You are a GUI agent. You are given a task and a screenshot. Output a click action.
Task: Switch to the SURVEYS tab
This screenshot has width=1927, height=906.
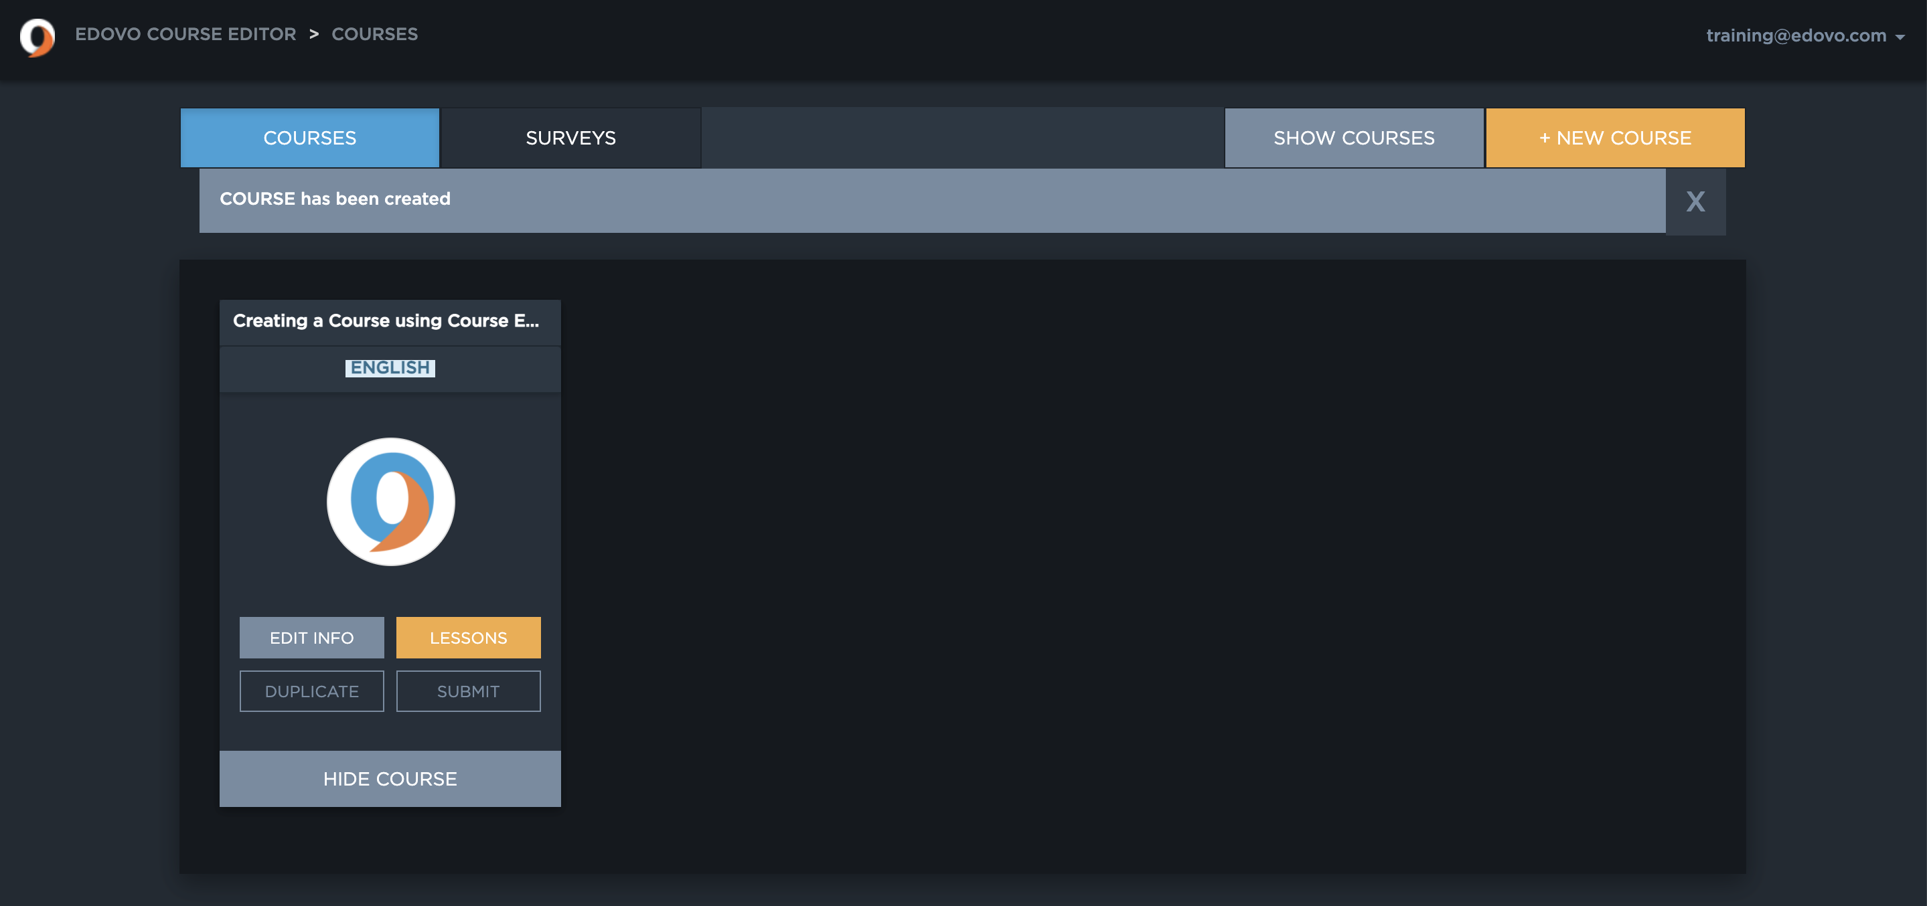[570, 138]
